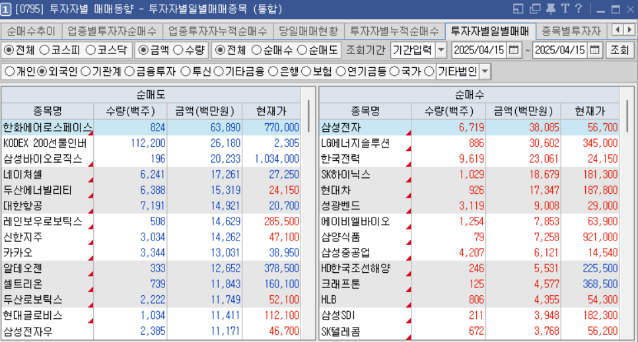Click the start date field 2025/04/15

(x=479, y=50)
